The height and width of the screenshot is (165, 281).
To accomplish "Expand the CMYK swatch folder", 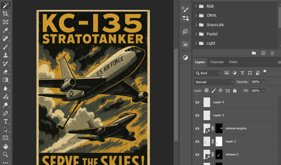I will pos(196,15).
